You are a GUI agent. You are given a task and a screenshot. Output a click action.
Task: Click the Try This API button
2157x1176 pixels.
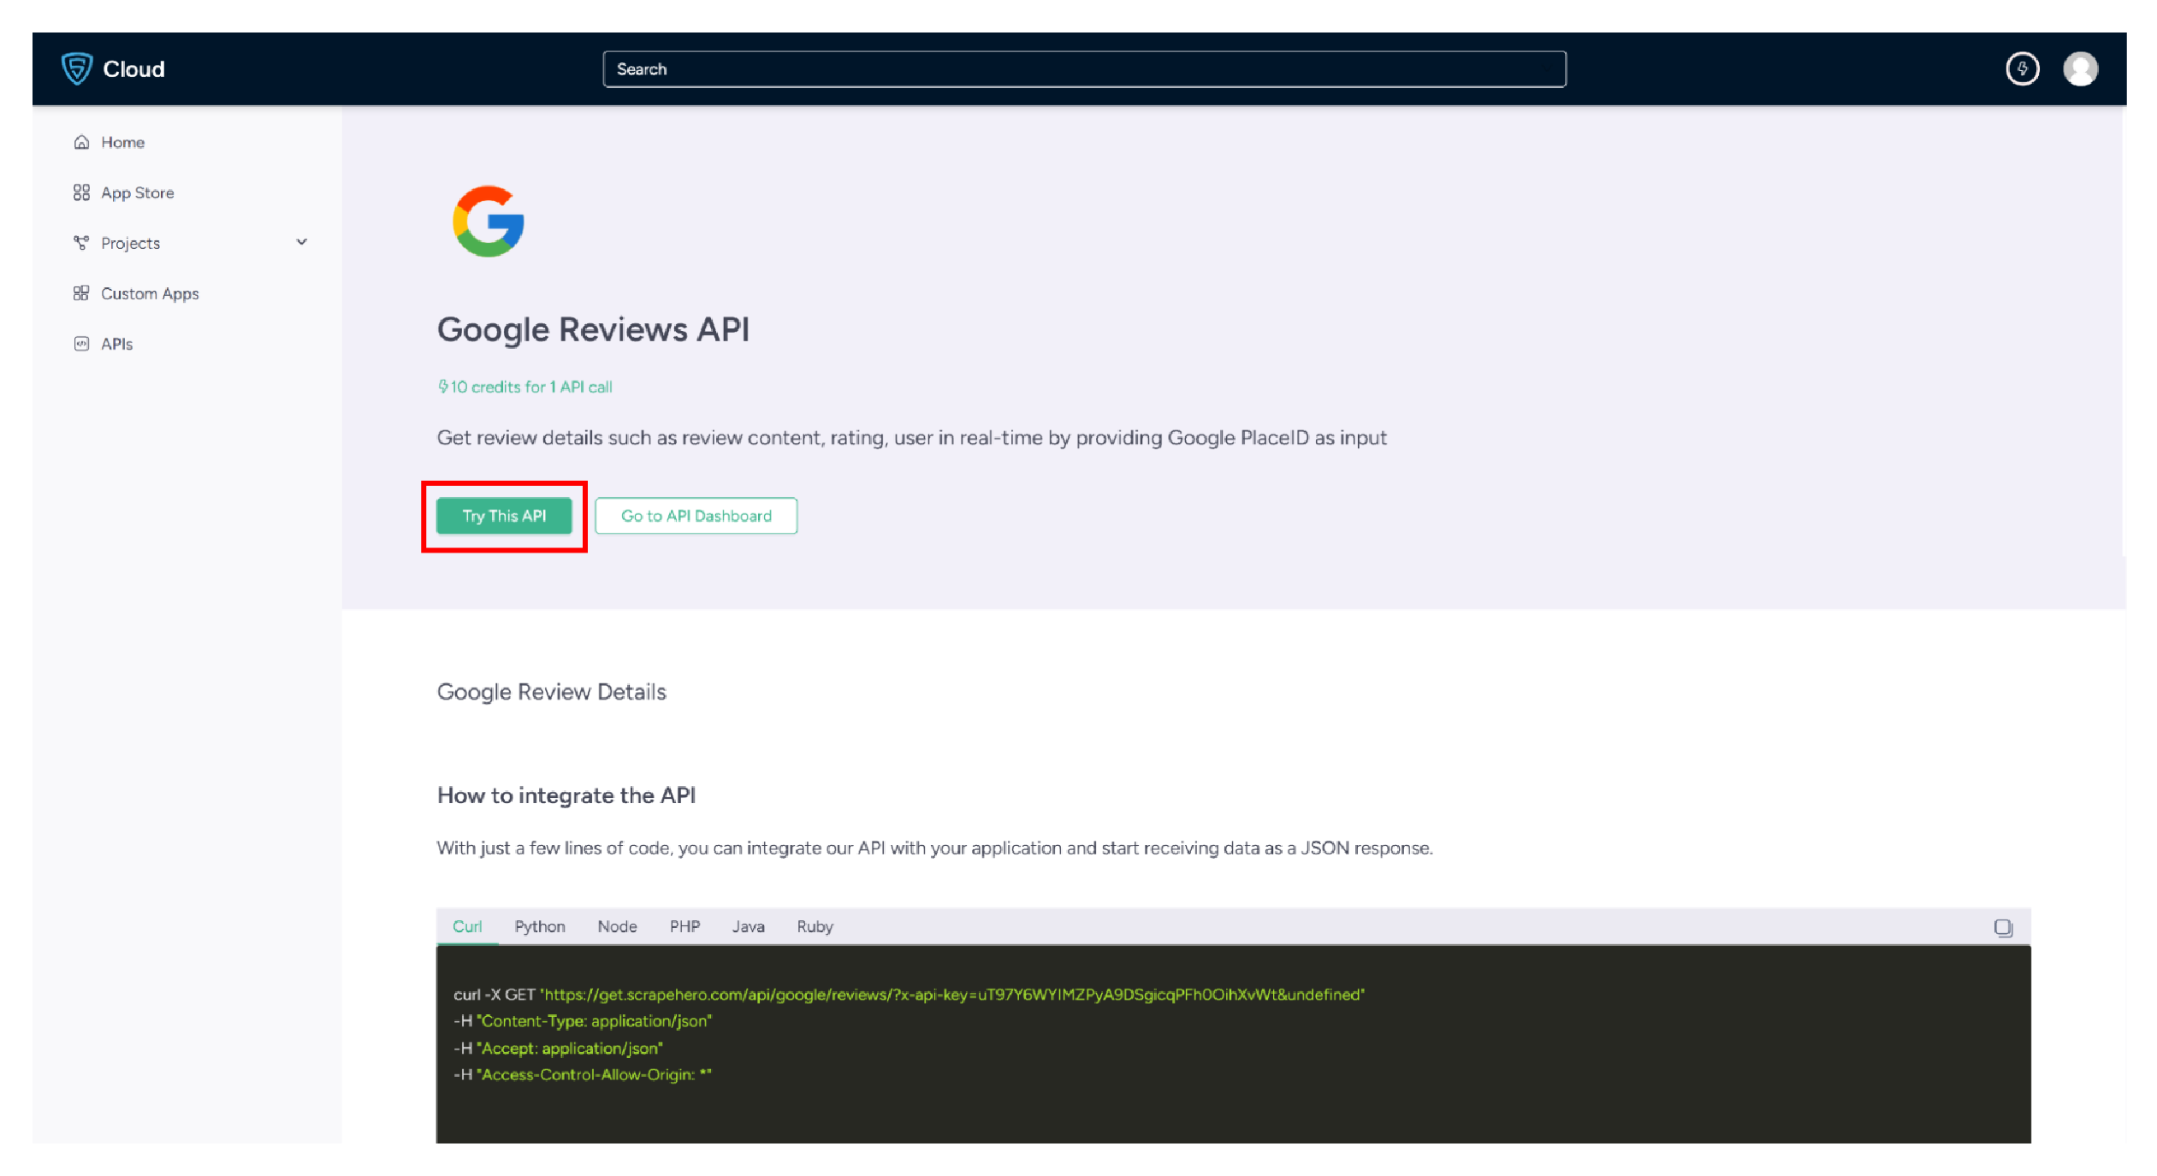tap(506, 516)
